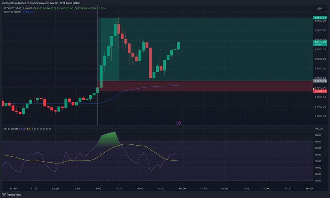Click the open price O62302.00 in legend

40,8
